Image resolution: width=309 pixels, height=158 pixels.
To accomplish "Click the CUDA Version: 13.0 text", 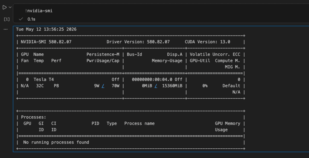I will pos(208,42).
